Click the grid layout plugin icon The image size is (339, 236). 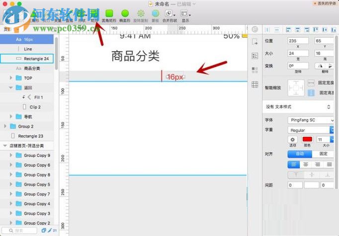255,84
